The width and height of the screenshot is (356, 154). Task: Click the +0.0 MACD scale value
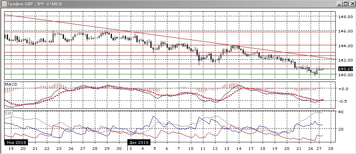[x=343, y=89]
